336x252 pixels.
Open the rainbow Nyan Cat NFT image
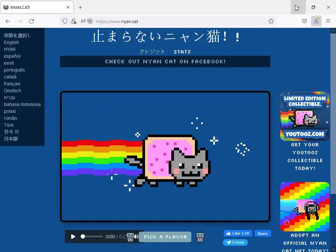(305, 207)
